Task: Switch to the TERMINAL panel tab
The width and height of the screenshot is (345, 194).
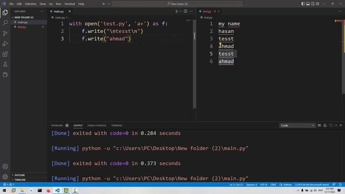Action: click(x=116, y=126)
